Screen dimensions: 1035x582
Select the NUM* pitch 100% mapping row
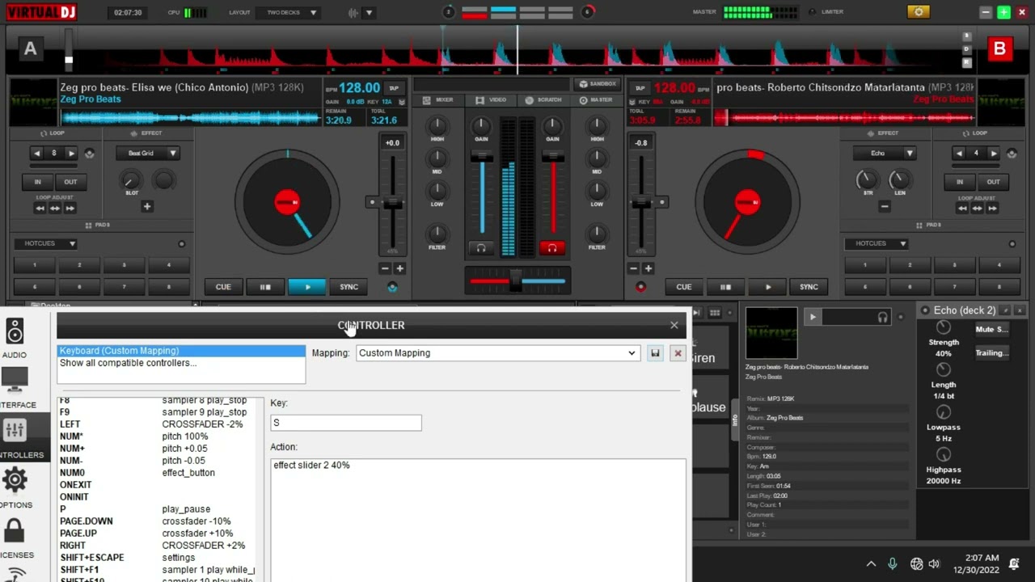[x=158, y=436]
